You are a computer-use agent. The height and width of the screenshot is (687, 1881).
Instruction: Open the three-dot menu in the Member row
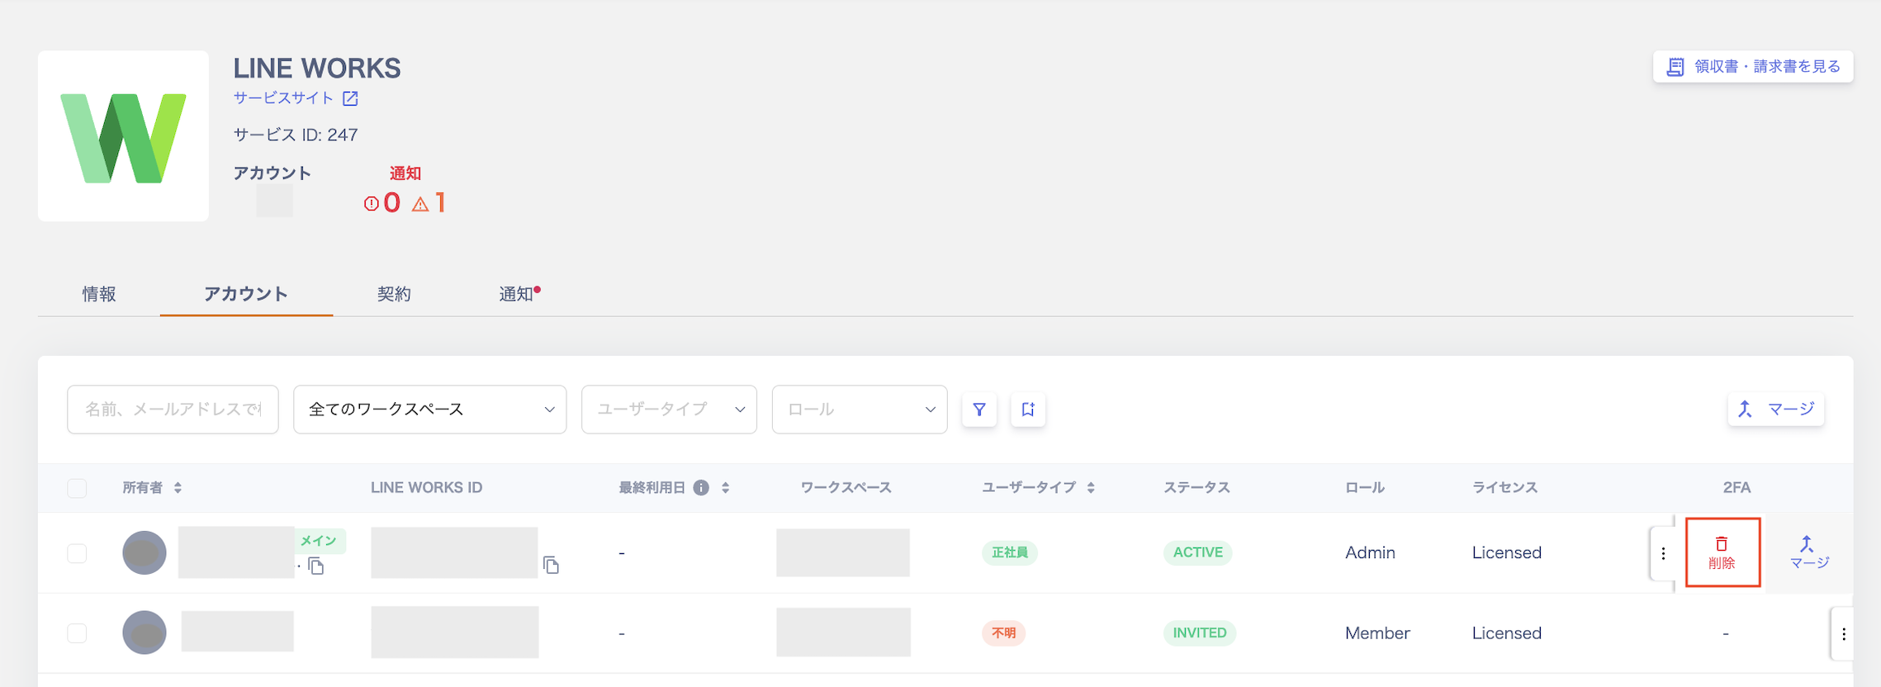pos(1843,634)
